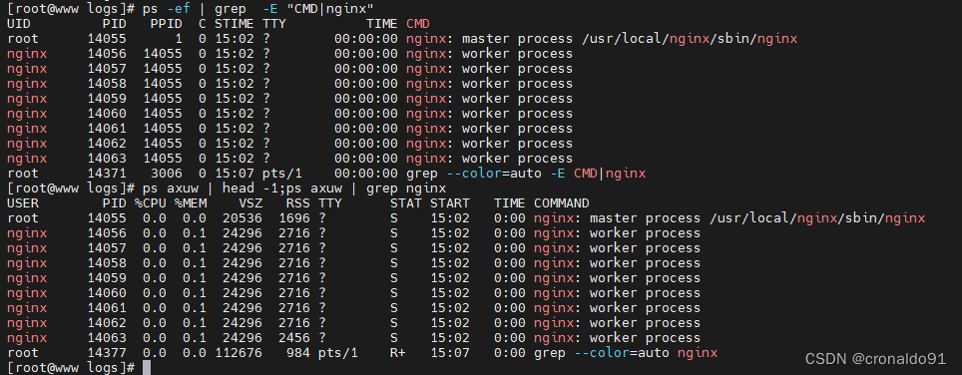This screenshot has height=375, width=962.
Task: Click the COMMAND column header
Action: pos(562,203)
